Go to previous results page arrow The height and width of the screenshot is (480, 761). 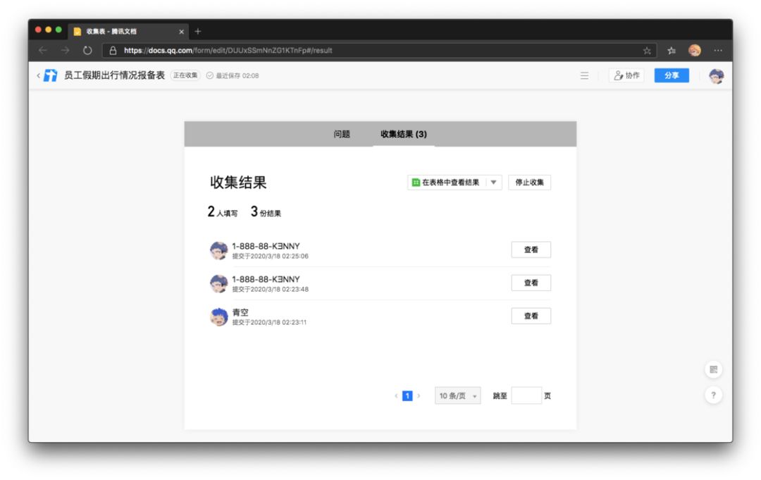tap(396, 396)
